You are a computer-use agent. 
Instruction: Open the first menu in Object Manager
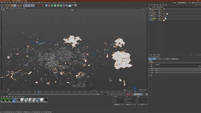[x=152, y=5]
